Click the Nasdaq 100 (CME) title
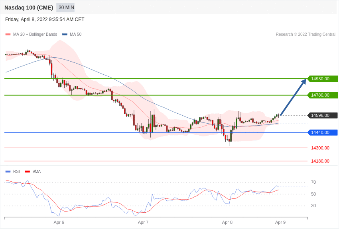The height and width of the screenshot is (229, 339). [x=29, y=8]
